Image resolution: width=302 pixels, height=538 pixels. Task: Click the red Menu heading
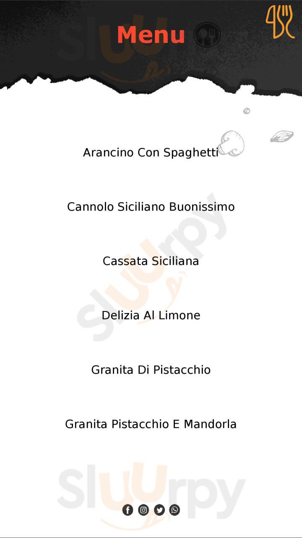point(151,35)
